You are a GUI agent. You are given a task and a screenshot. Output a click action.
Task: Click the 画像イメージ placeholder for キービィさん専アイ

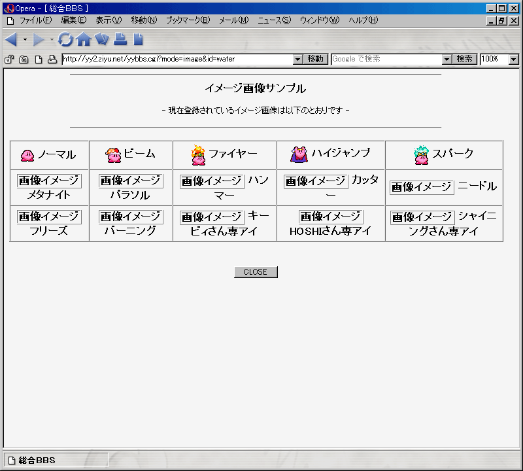[212, 217]
